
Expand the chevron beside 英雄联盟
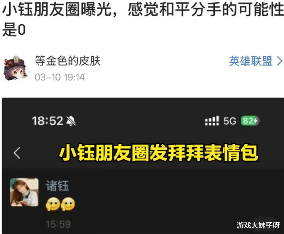tap(280, 61)
